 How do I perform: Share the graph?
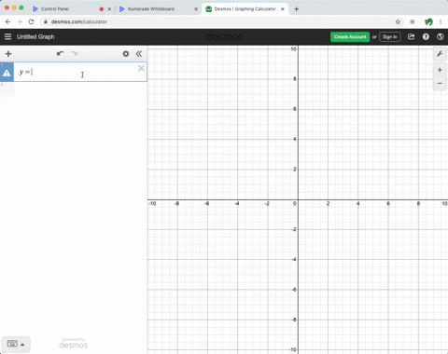(x=411, y=36)
